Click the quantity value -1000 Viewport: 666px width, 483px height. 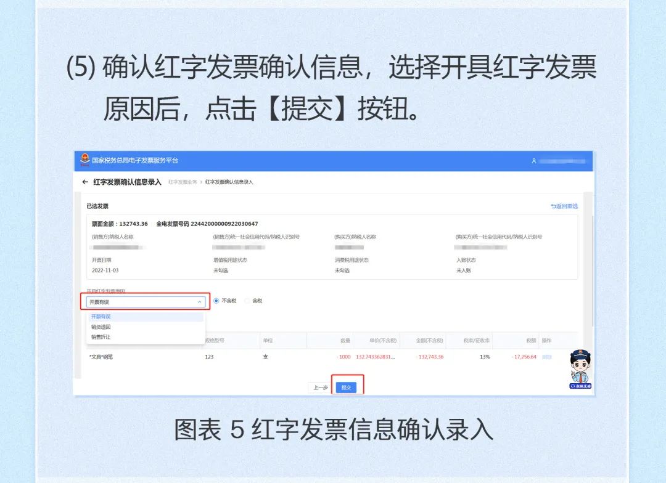click(x=343, y=357)
